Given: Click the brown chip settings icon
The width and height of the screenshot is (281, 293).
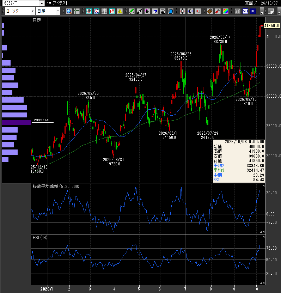Looking at the screenshot, I should click(210, 11).
